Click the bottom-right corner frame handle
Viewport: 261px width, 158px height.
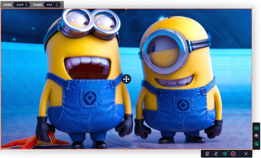(x=252, y=149)
